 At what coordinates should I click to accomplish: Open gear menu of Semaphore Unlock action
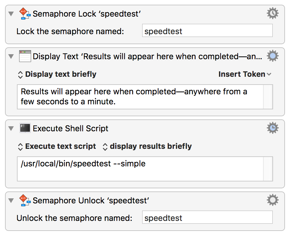pos(273,200)
